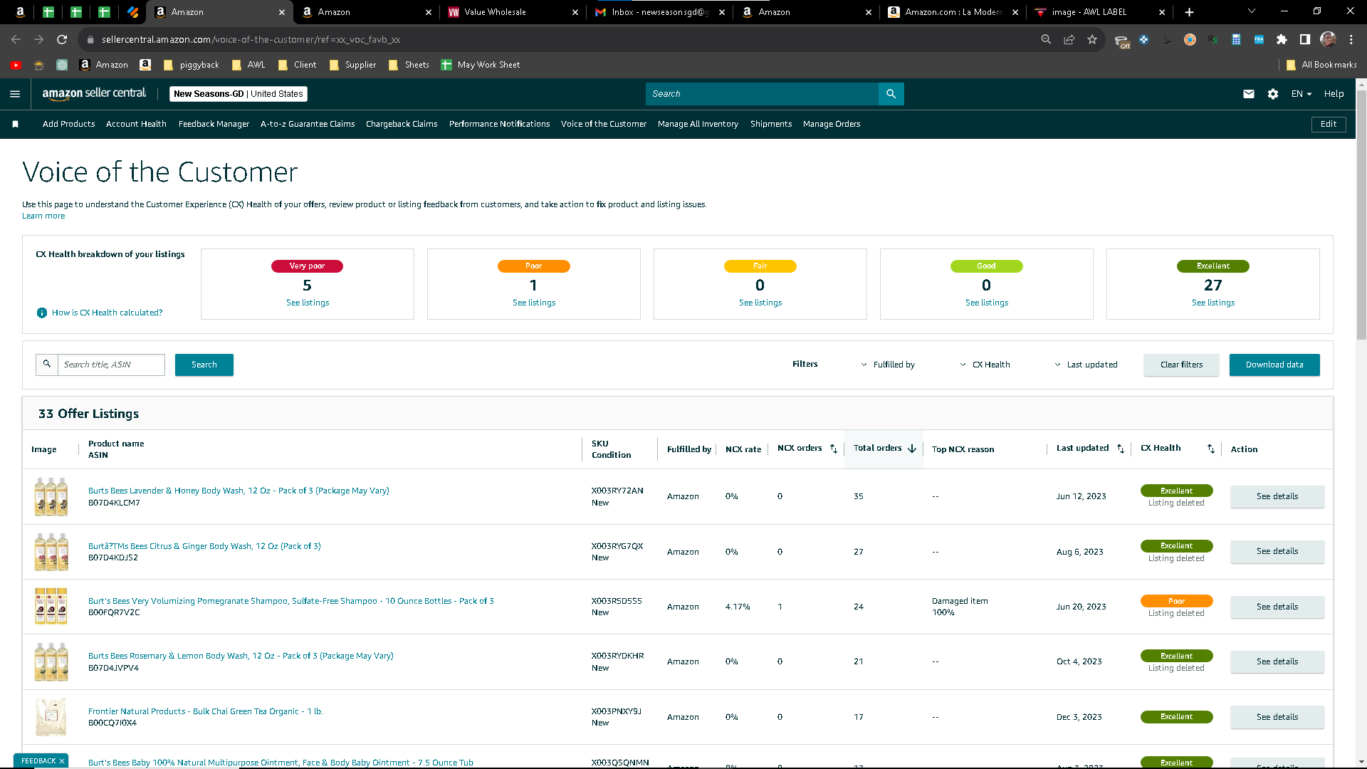Switch to the Value Wholesale browser tab

tap(511, 12)
